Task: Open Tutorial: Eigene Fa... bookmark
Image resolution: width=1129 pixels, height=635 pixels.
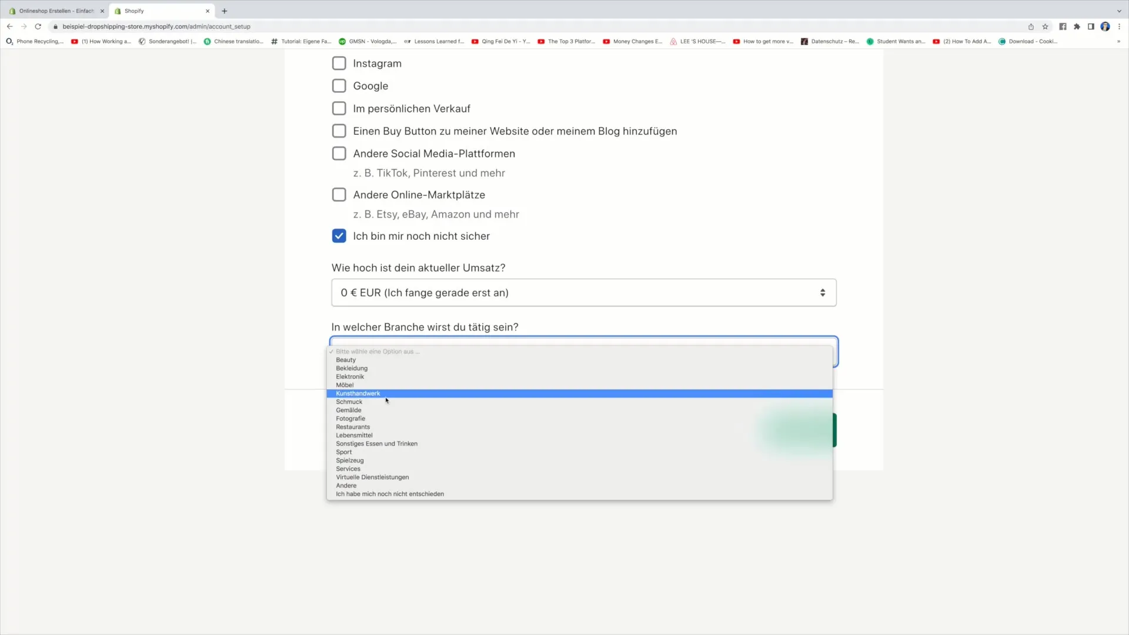Action: point(301,42)
